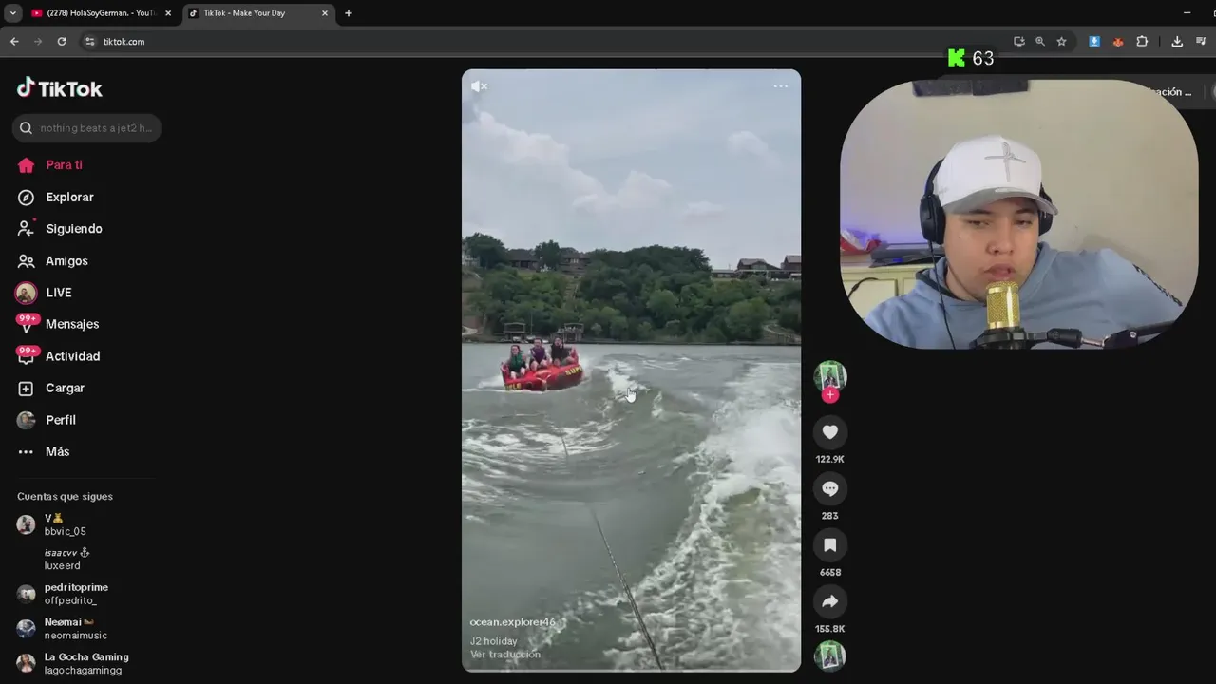
Task: Unmute the video with speaker icon
Action: pyautogui.click(x=479, y=86)
